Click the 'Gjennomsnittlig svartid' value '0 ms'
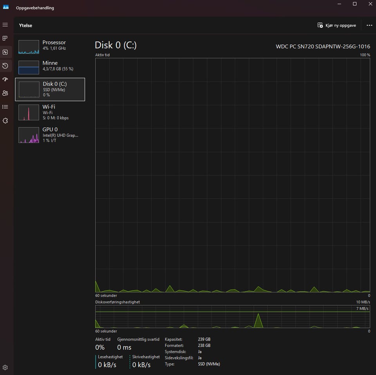The image size is (376, 375). pos(124,348)
